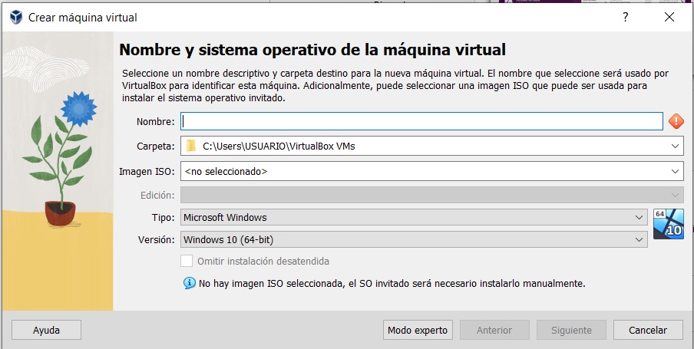Screen dimensions: 694x349
Task: Click the Windows 10 64-bit OS badge
Action: [668, 224]
